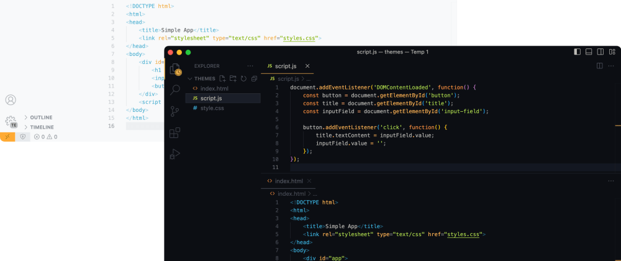621x261 pixels.
Task: Open the Search view in dark window
Action: point(175,90)
